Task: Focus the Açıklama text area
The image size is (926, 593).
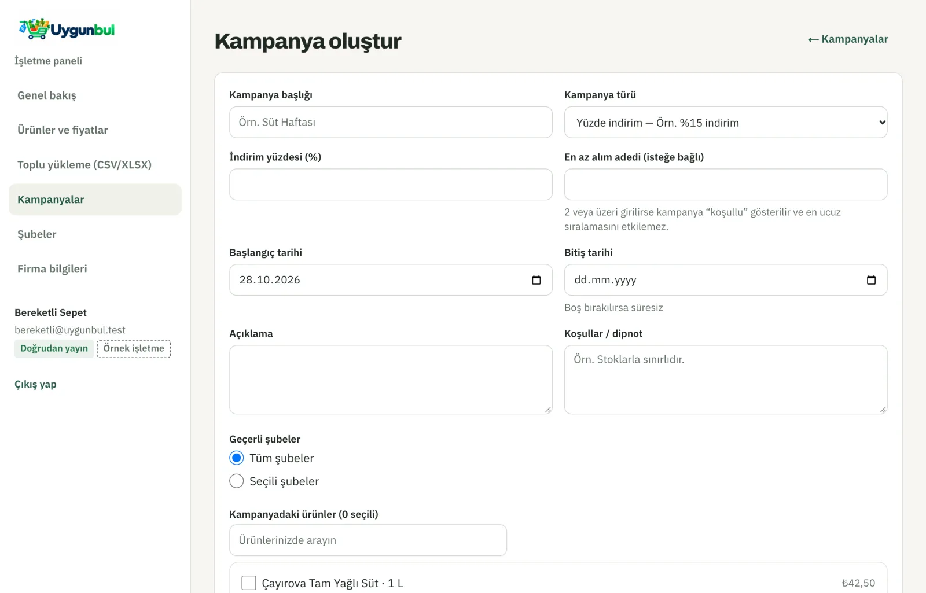Action: (x=391, y=380)
